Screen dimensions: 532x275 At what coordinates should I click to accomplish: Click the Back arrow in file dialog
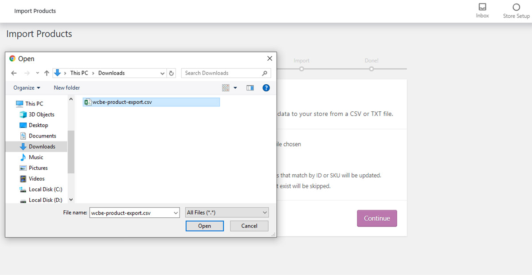pyautogui.click(x=14, y=73)
